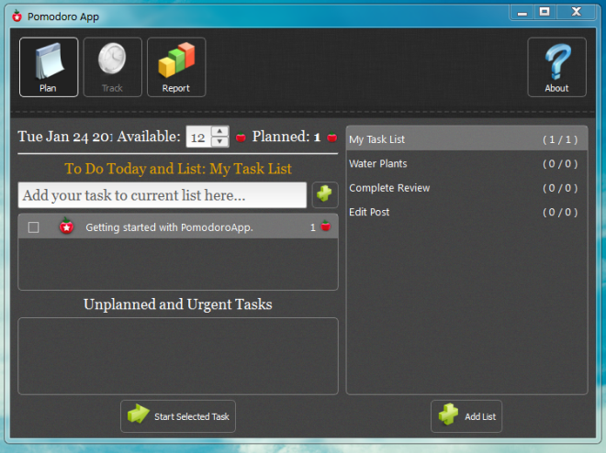Select the Edit Post list
Viewport: 606px width, 453px height.
(x=466, y=212)
